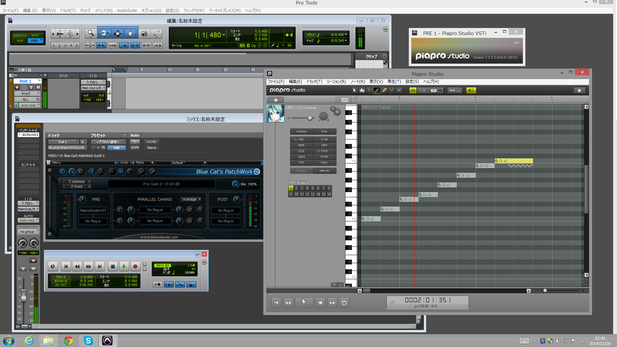Open the Piapro Studio トラック(T) menu

[x=314, y=82]
